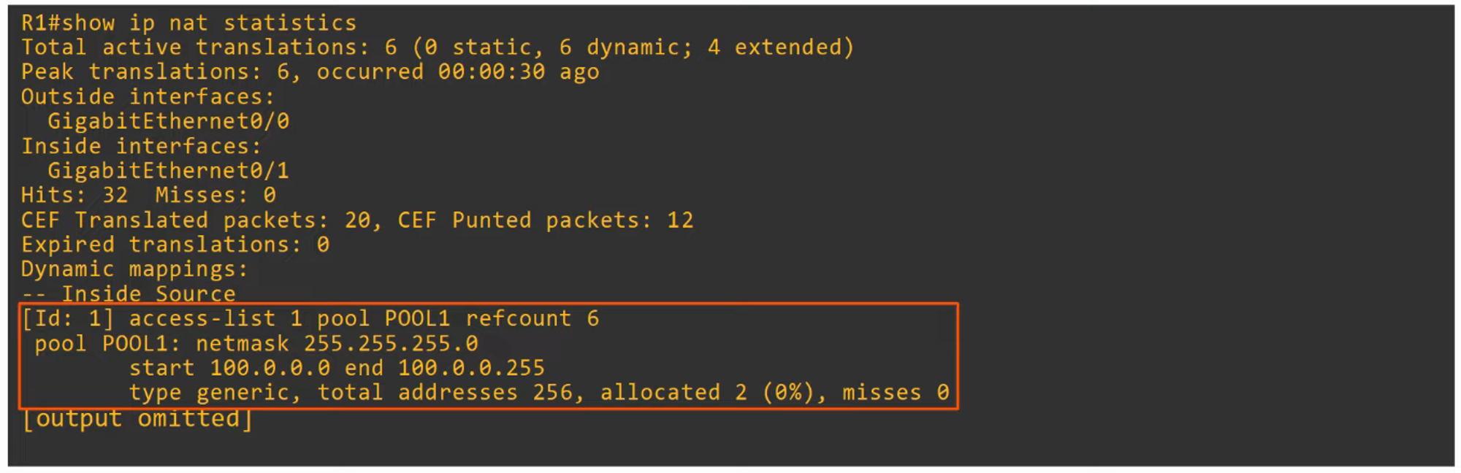Image resolution: width=1461 pixels, height=473 pixels.
Task: Click the "Expired translations: 0" line
Action: click(x=175, y=245)
